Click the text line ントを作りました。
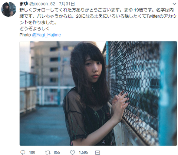The width and height of the screenshot is (178, 155). pyautogui.click(x=38, y=23)
